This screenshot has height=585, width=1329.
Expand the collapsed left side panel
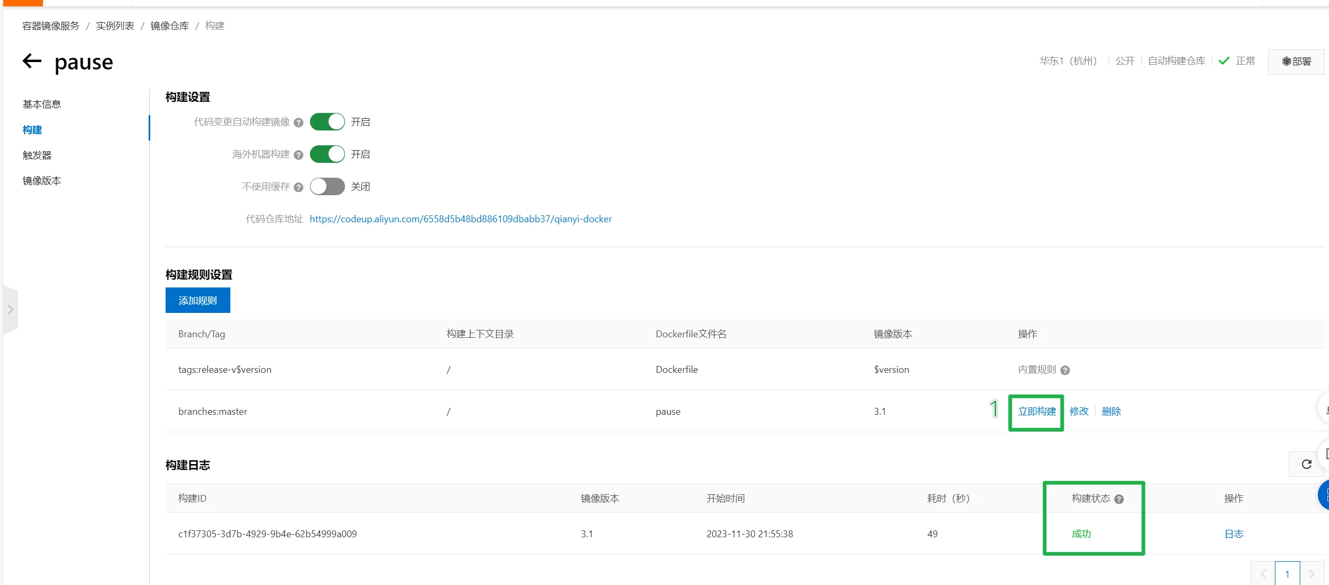[10, 309]
